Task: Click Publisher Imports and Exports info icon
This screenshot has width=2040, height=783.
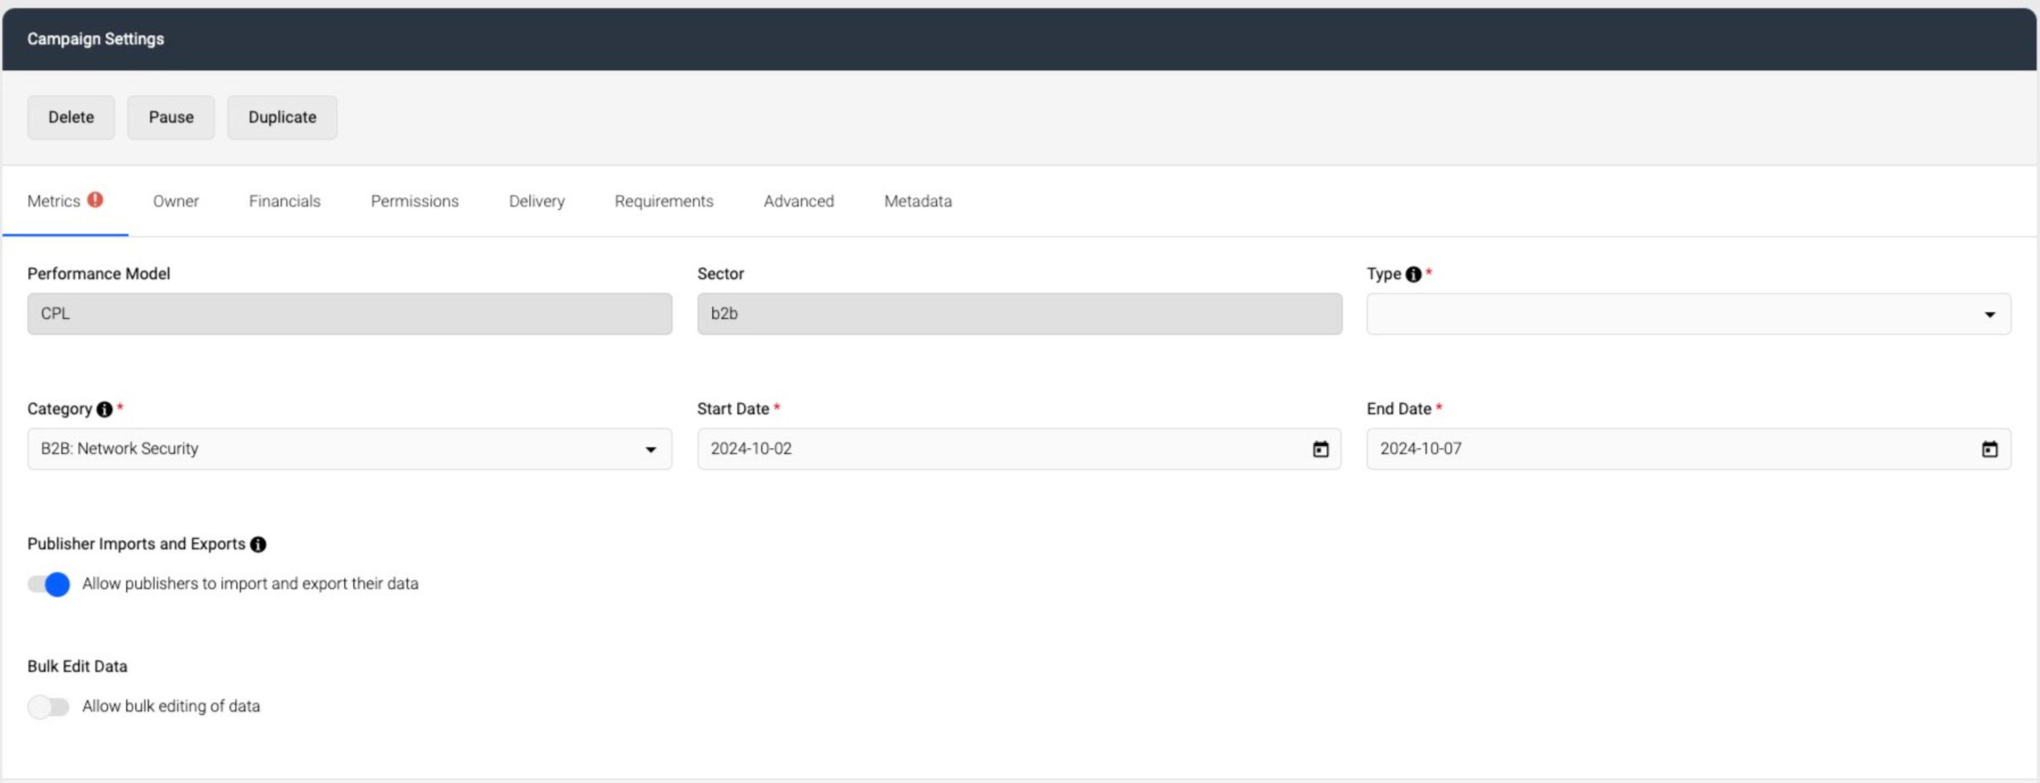Action: click(x=258, y=545)
